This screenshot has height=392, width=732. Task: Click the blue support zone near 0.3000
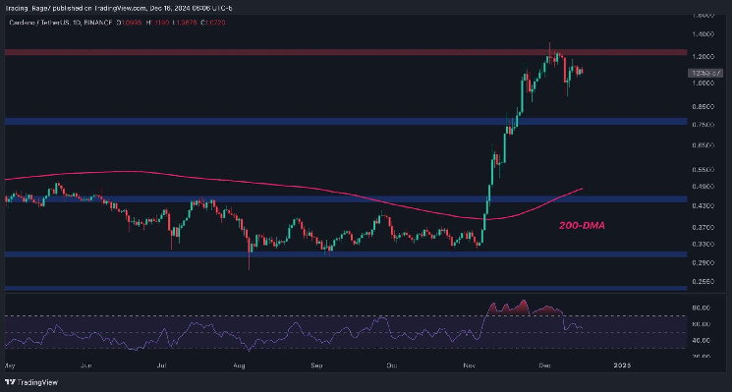(346, 254)
